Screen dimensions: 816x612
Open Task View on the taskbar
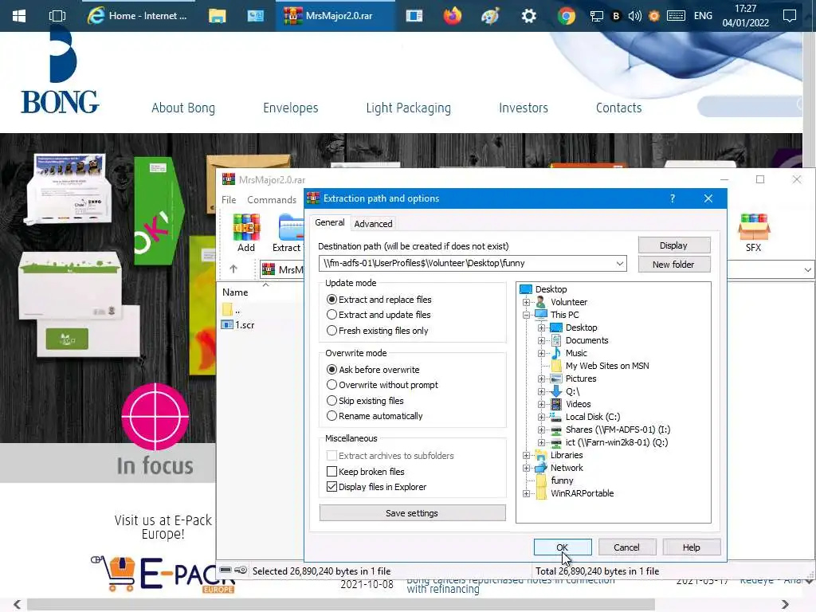pyautogui.click(x=57, y=16)
